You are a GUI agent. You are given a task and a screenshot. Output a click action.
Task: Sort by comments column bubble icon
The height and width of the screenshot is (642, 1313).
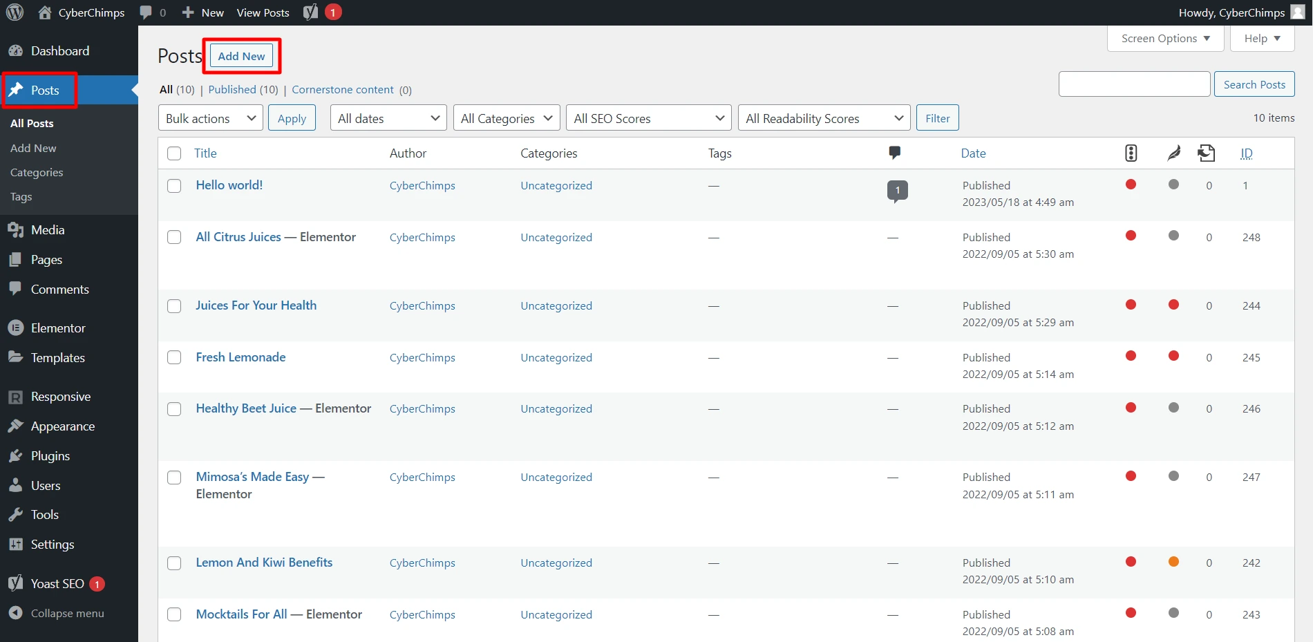click(895, 153)
